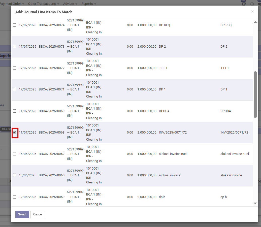This screenshot has width=261, height=227.
Task: Click the pencil edit icon in top bar
Action: coord(244,4)
